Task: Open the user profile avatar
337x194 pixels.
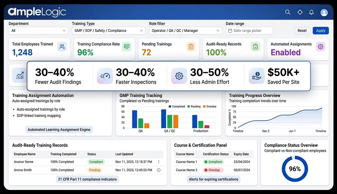Action: (324, 12)
